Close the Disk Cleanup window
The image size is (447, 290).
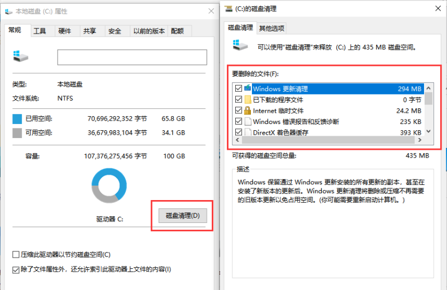[x=438, y=8]
